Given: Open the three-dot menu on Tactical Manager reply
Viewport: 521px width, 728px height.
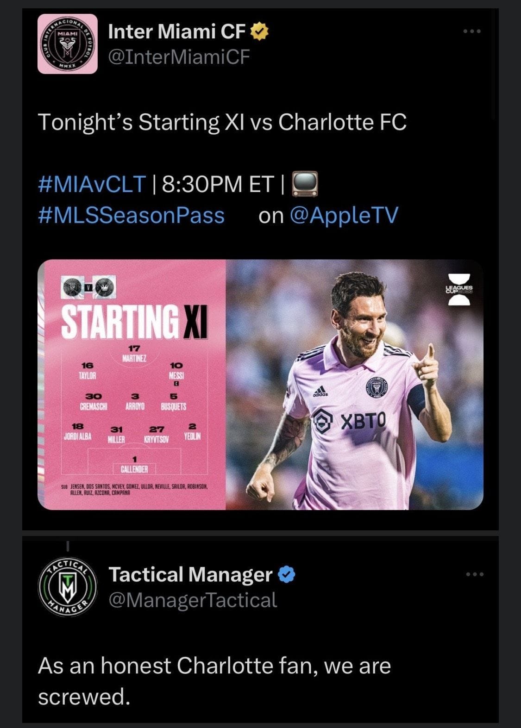Looking at the screenshot, I should click(475, 574).
